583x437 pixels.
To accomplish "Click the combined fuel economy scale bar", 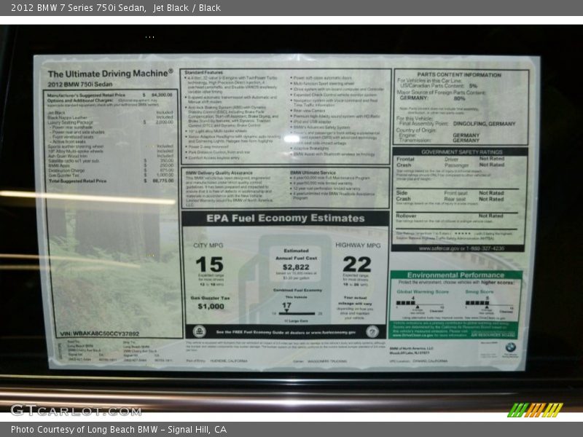I will pyautogui.click(x=297, y=314).
